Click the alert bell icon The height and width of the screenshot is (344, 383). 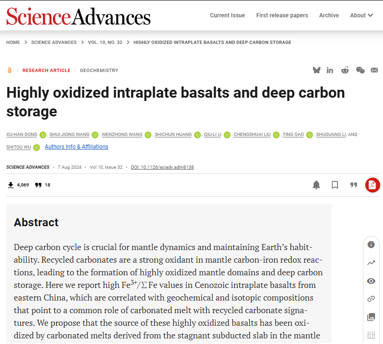[316, 185]
